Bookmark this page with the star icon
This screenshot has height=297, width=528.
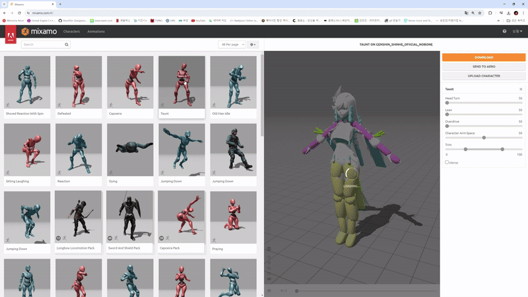[x=480, y=13]
